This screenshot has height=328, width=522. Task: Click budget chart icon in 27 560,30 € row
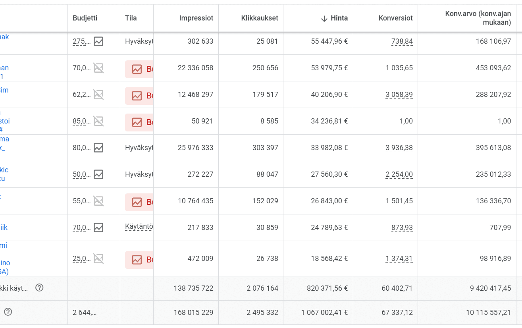(x=98, y=174)
